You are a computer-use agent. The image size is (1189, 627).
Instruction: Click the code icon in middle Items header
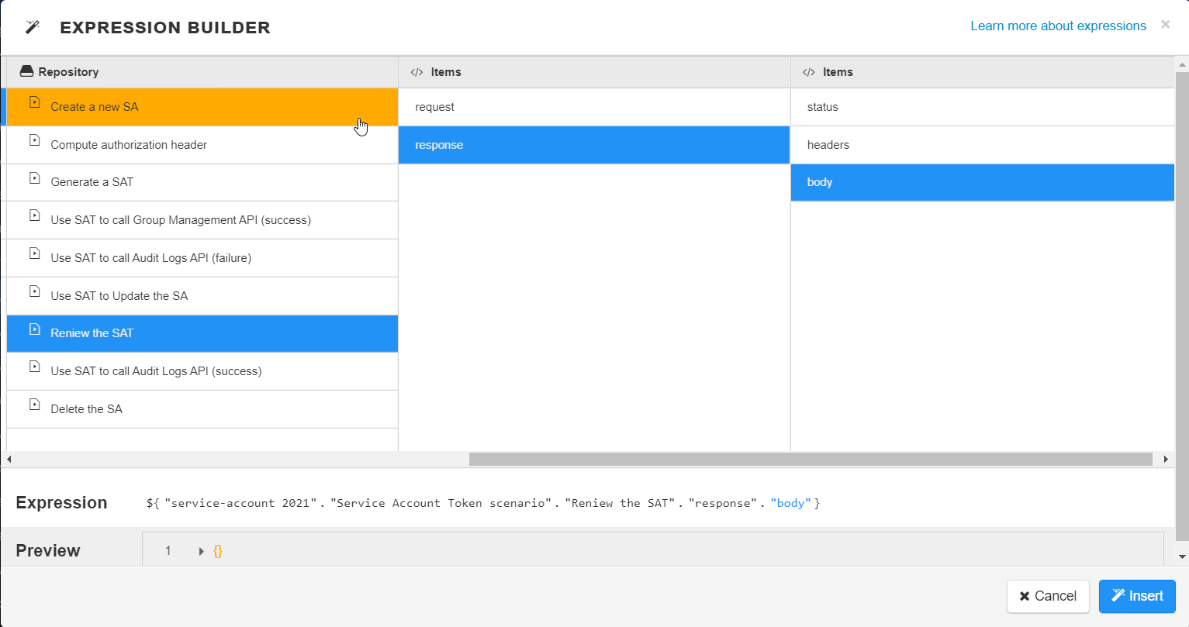(416, 72)
